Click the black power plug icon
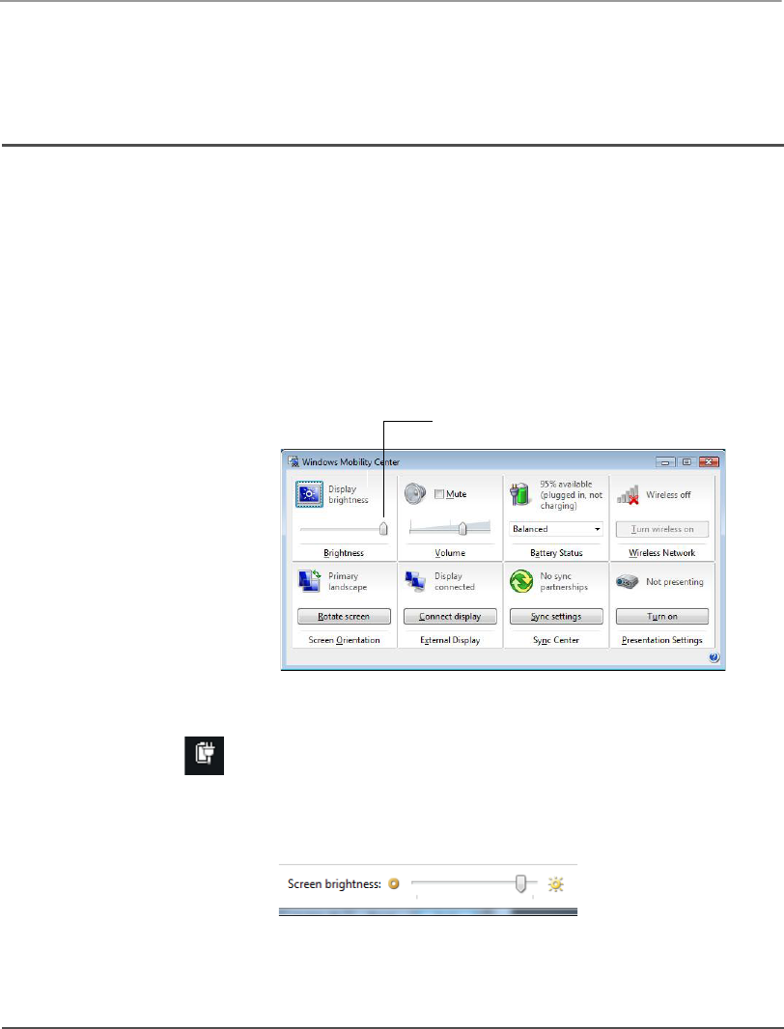 [205, 756]
